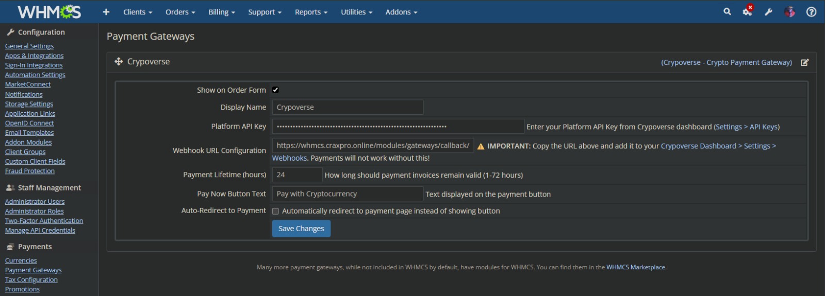Open Payment Gateways in sidebar
Screen dimensions: 825x296
point(34,270)
